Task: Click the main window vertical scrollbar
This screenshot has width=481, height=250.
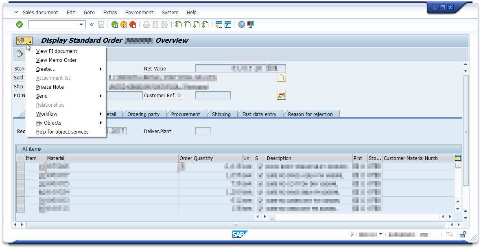Action: point(466,130)
